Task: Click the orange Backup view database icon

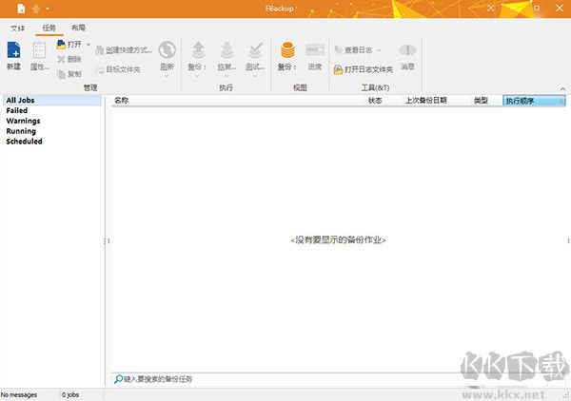Action: coord(287,50)
